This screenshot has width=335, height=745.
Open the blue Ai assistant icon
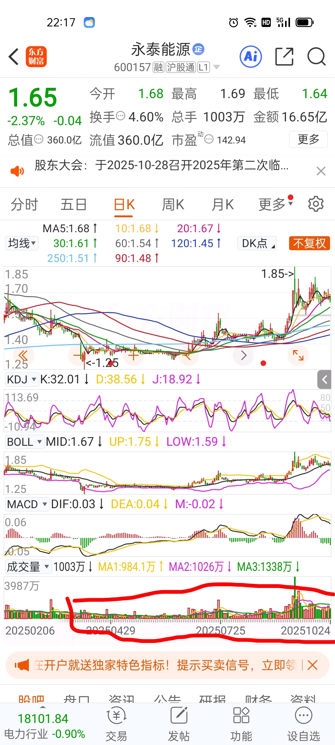[251, 56]
